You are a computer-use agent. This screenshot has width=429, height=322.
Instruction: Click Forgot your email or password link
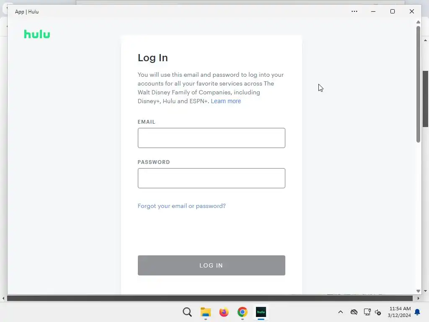pos(181,206)
